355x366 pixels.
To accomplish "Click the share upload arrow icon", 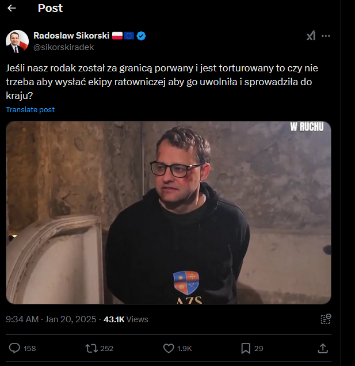I will tap(323, 348).
